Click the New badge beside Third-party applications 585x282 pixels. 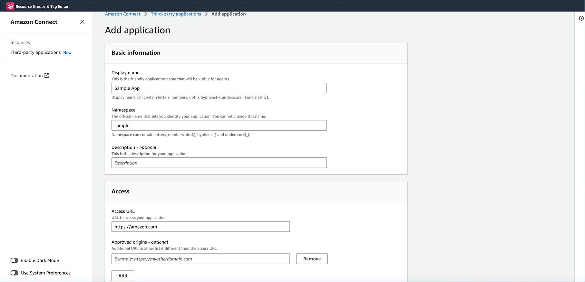point(67,53)
